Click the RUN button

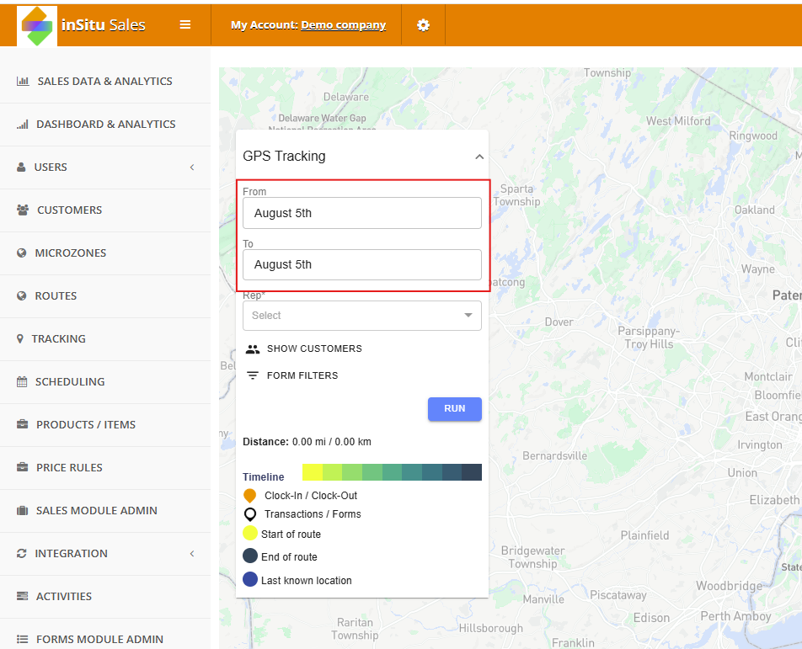point(454,408)
